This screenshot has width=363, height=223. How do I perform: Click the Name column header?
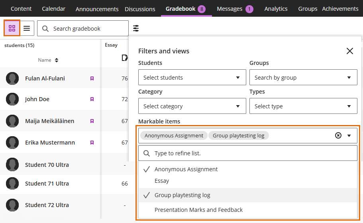tap(45, 60)
